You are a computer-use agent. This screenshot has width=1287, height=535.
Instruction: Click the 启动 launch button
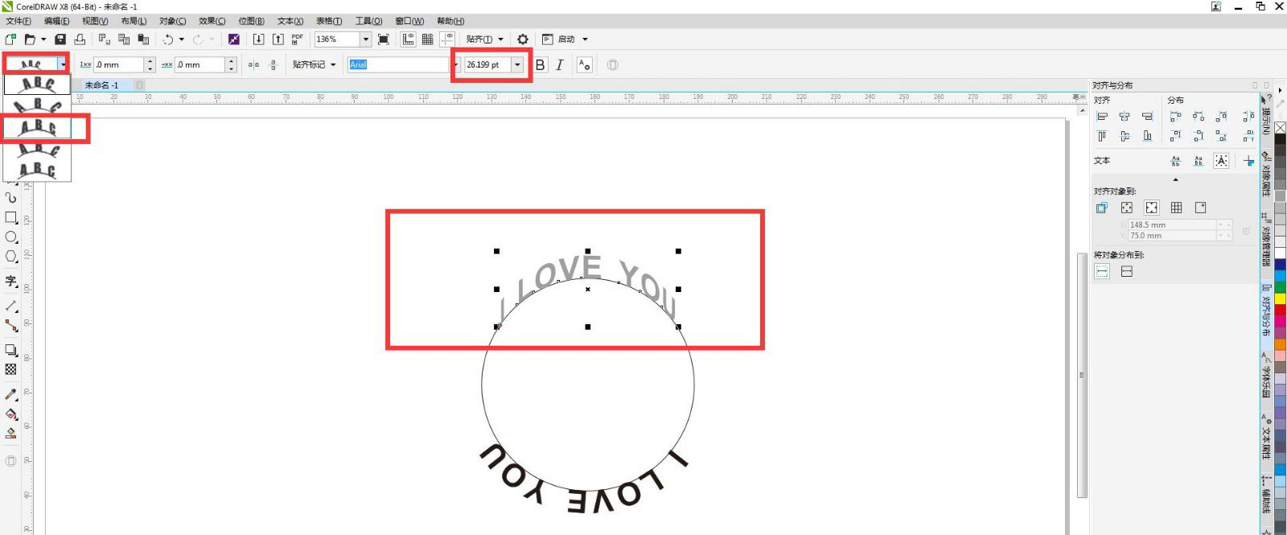pos(566,39)
